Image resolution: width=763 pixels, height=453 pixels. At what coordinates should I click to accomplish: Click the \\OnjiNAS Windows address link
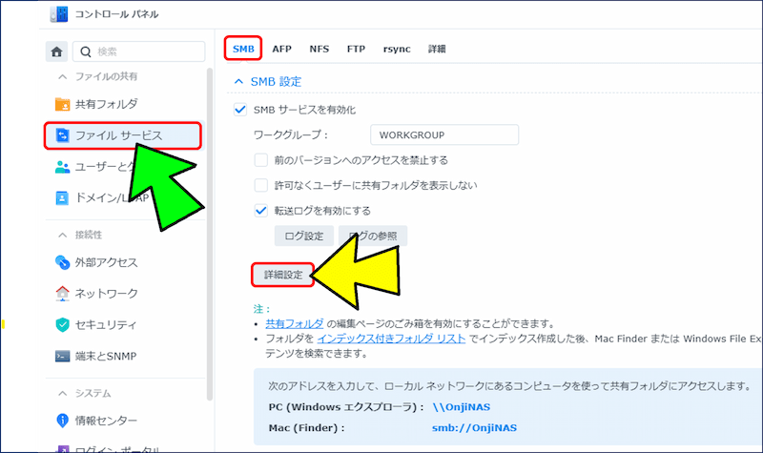point(462,407)
